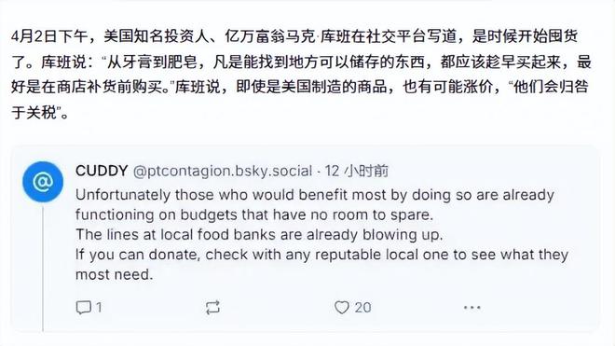Viewport: 615px width, 346px height.
Task: Click the final words 'most need.'
Action: pyautogui.click(x=114, y=274)
